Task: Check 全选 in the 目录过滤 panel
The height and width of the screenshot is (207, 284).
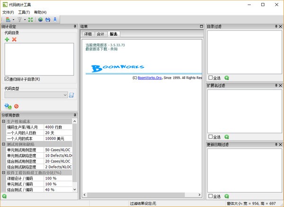Action: coord(210,78)
